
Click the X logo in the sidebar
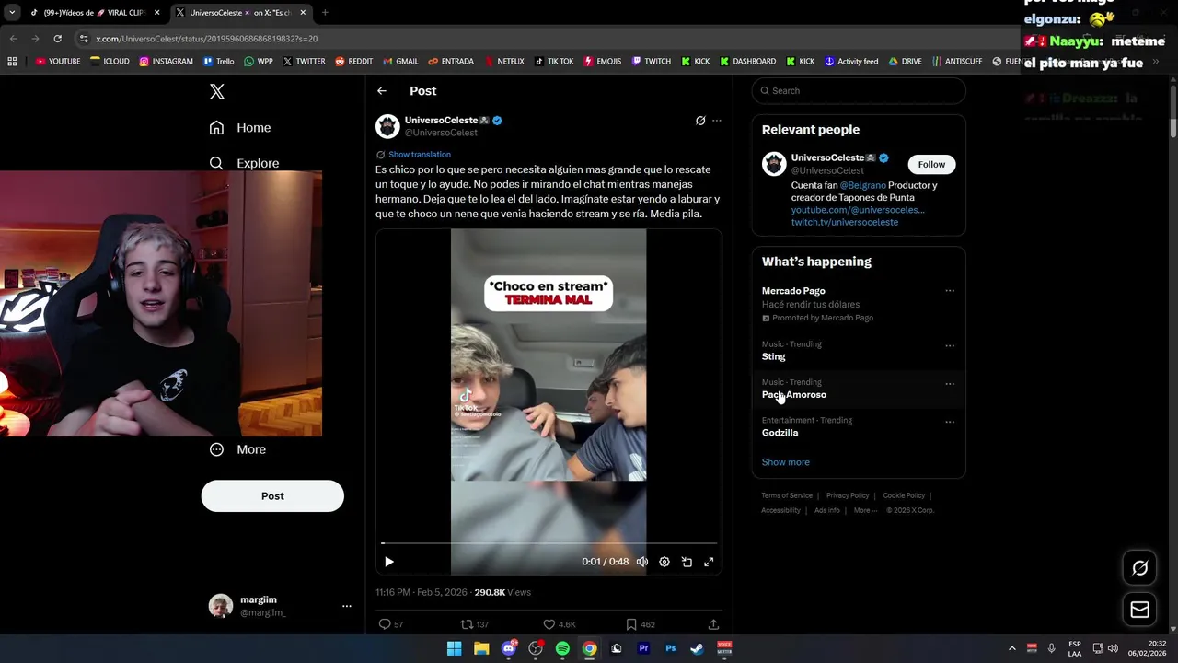point(217,91)
